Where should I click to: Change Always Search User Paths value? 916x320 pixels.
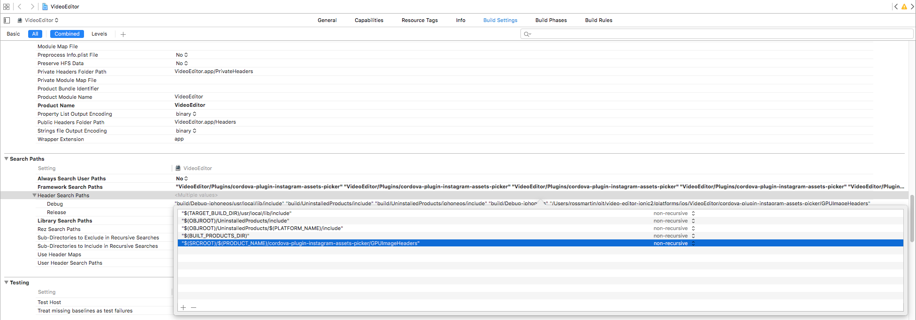182,179
